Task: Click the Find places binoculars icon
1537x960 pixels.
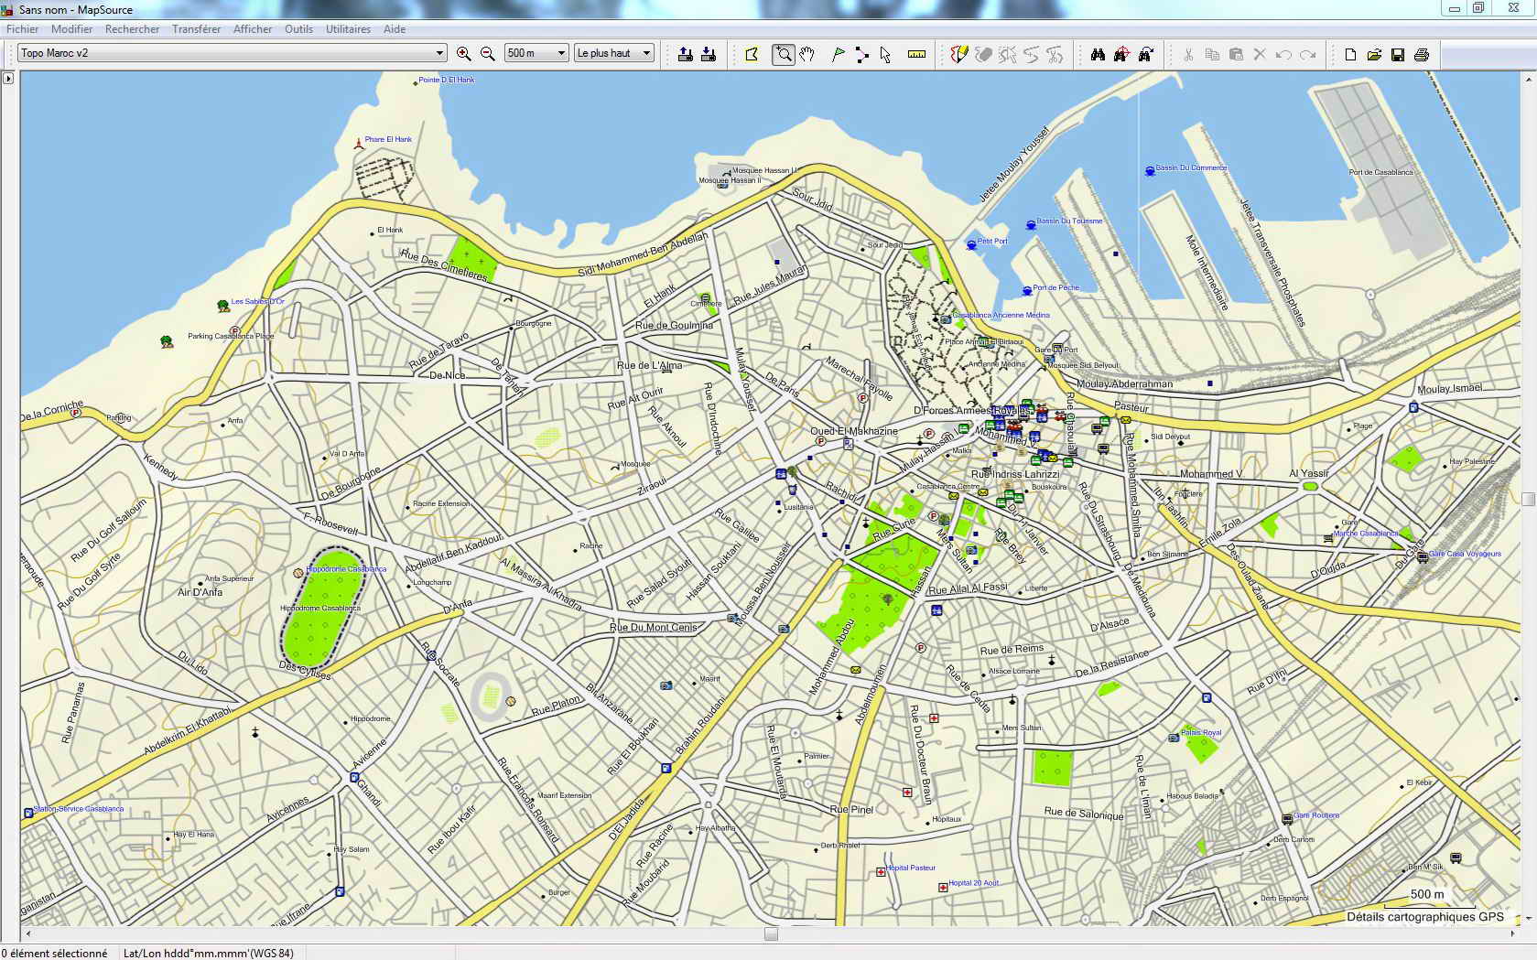Action: point(1098,54)
